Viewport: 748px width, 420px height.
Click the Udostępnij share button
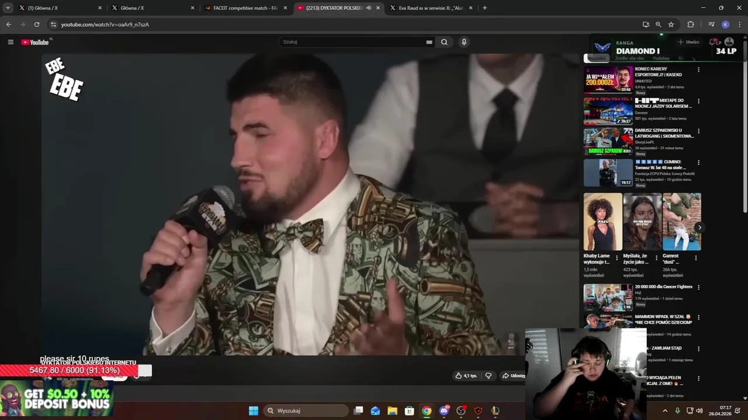tap(513, 376)
